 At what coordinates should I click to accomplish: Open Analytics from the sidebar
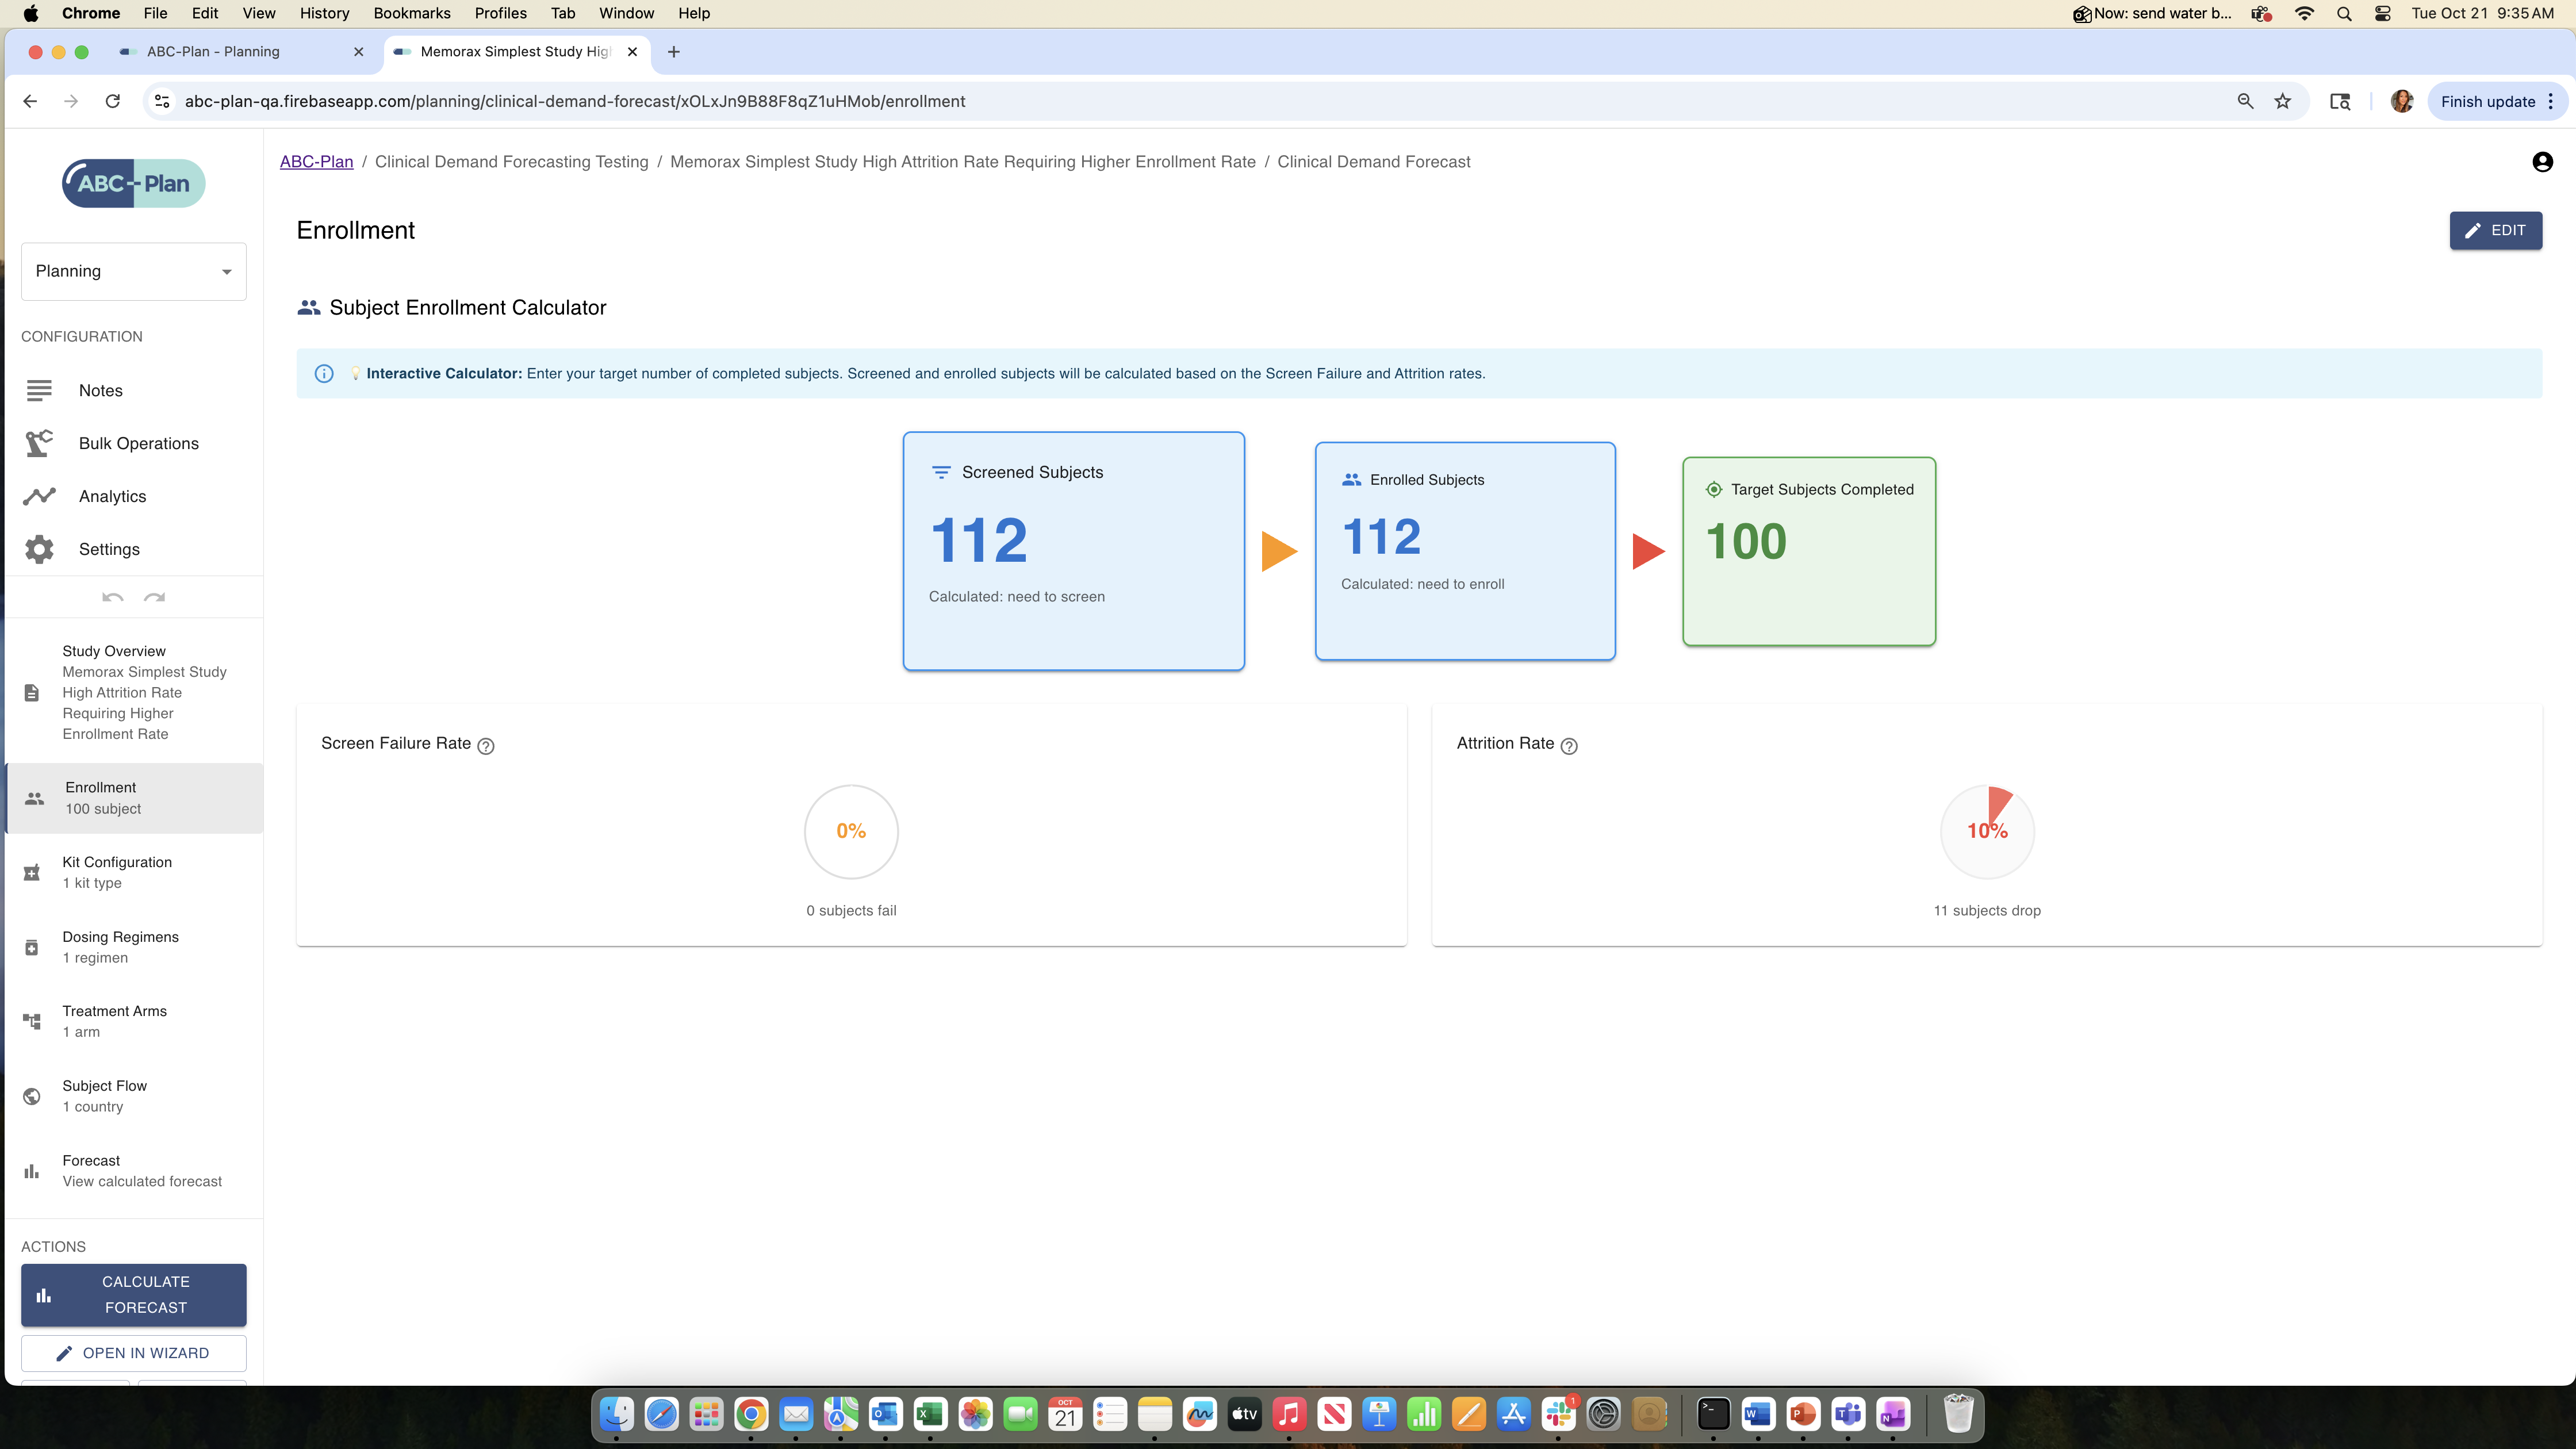pos(112,496)
